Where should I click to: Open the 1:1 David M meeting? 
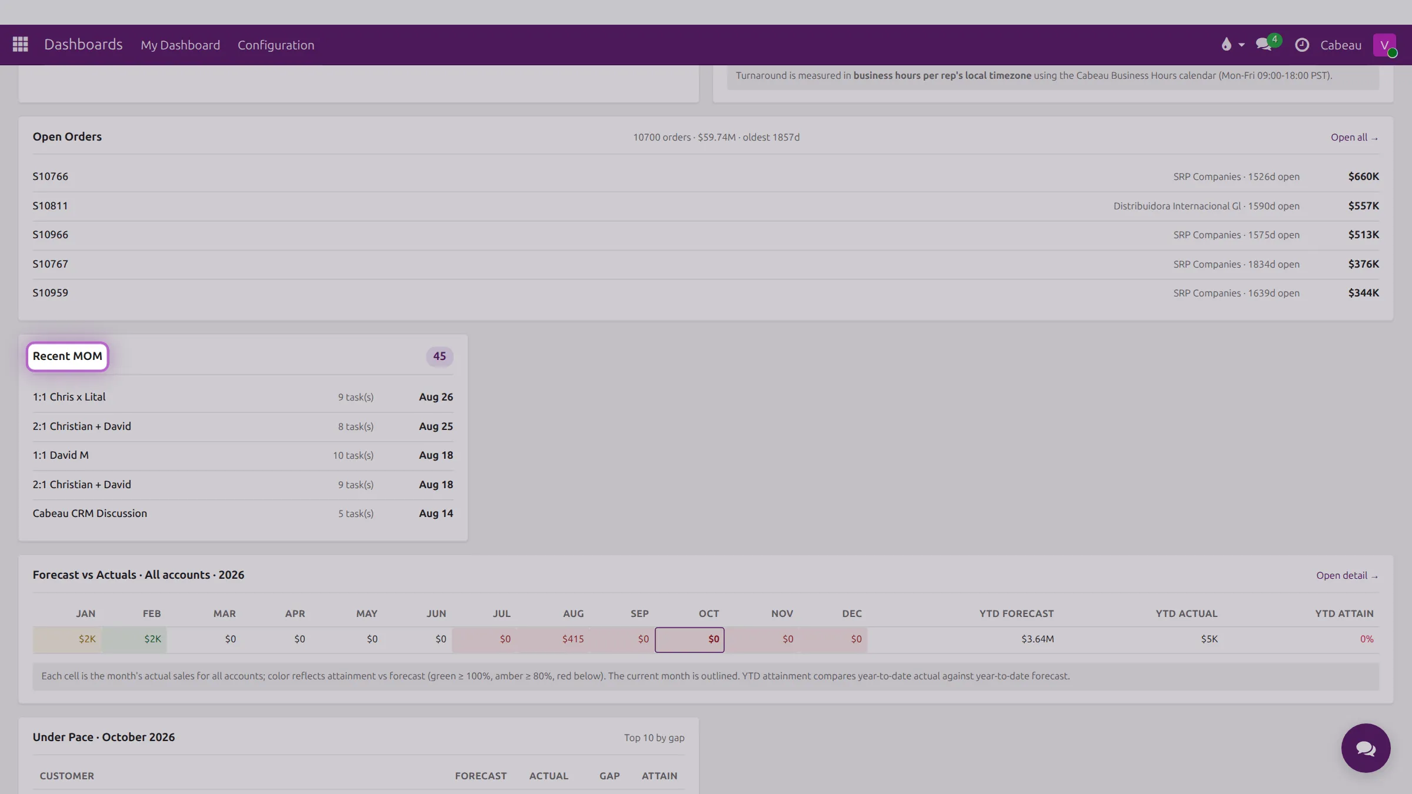(243, 455)
